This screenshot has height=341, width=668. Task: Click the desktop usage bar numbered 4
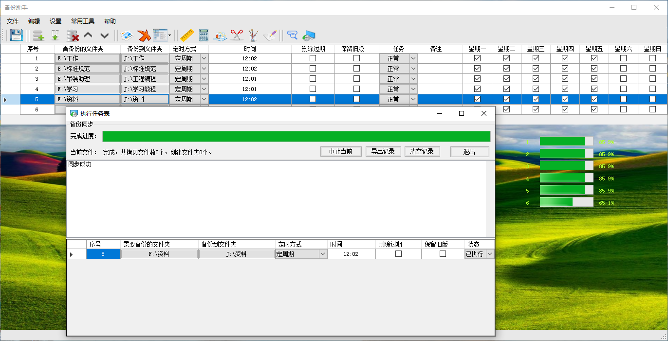click(x=567, y=178)
